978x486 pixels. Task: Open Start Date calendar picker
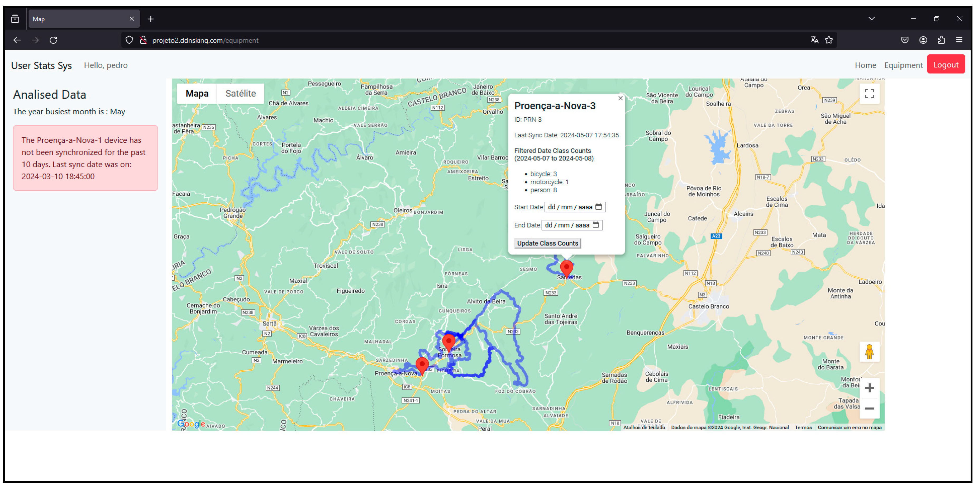tap(598, 207)
